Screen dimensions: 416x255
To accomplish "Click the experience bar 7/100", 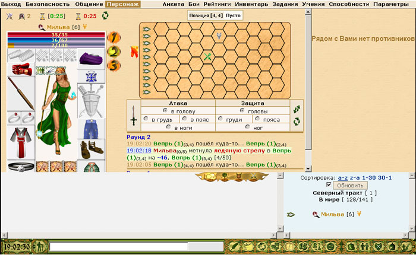I will pyautogui.click(x=56, y=45).
